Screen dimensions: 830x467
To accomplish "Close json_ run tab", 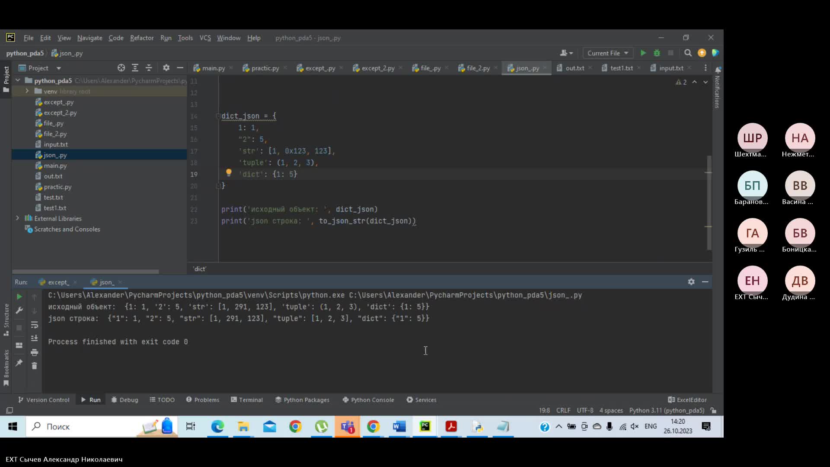I will [x=120, y=282].
